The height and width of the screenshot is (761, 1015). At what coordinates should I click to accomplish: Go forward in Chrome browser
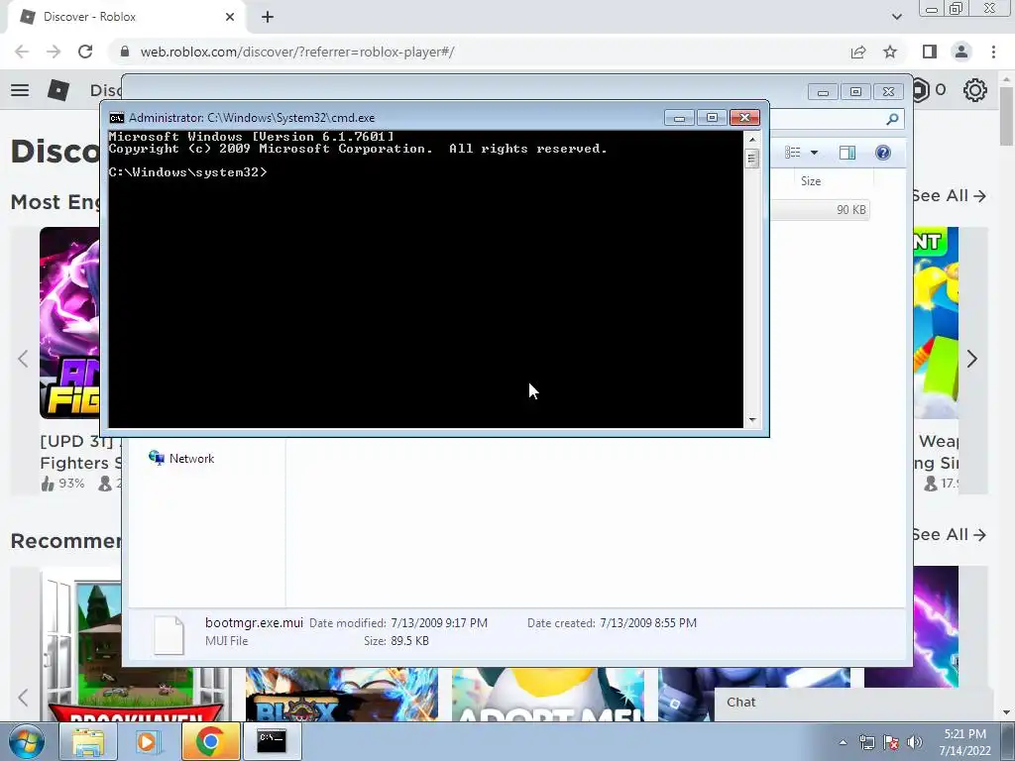pos(54,52)
